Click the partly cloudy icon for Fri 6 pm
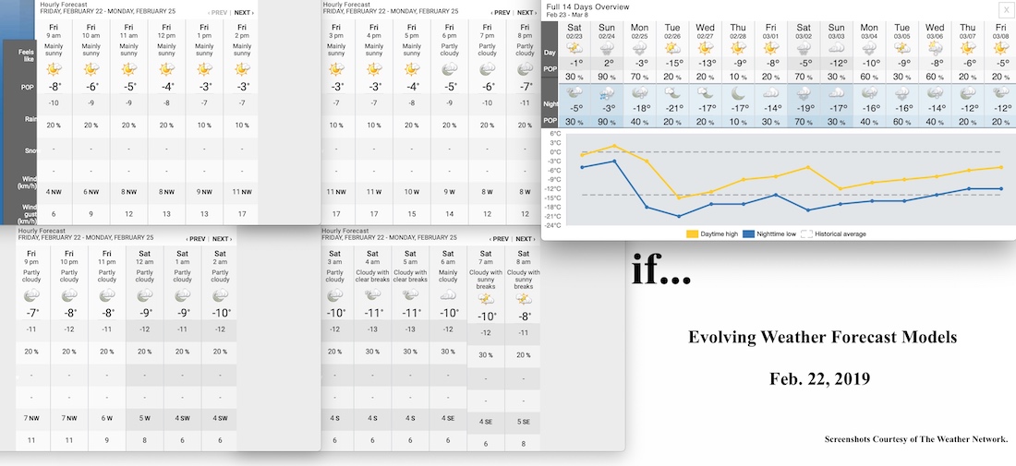The width and height of the screenshot is (1016, 466). (x=450, y=68)
